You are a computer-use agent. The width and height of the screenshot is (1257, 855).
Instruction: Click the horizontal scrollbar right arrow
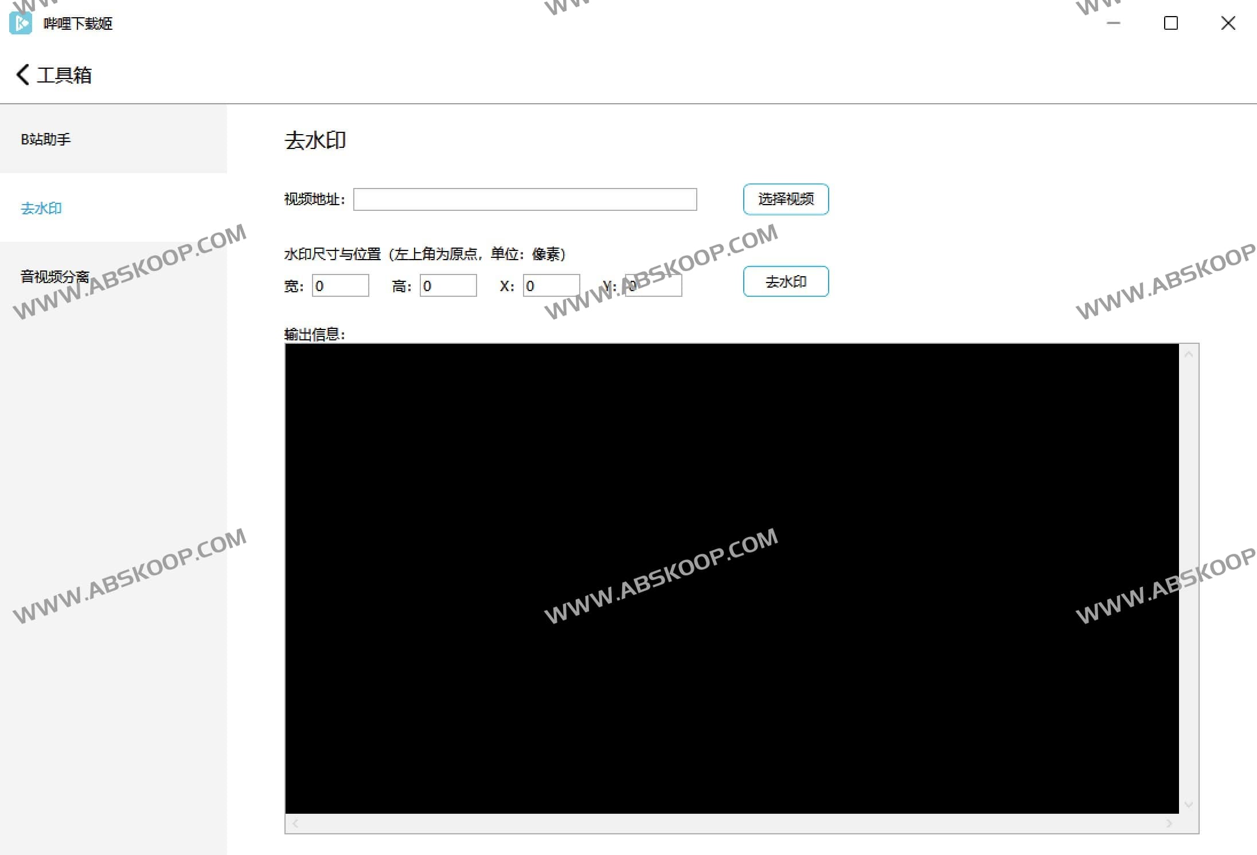tap(1170, 823)
